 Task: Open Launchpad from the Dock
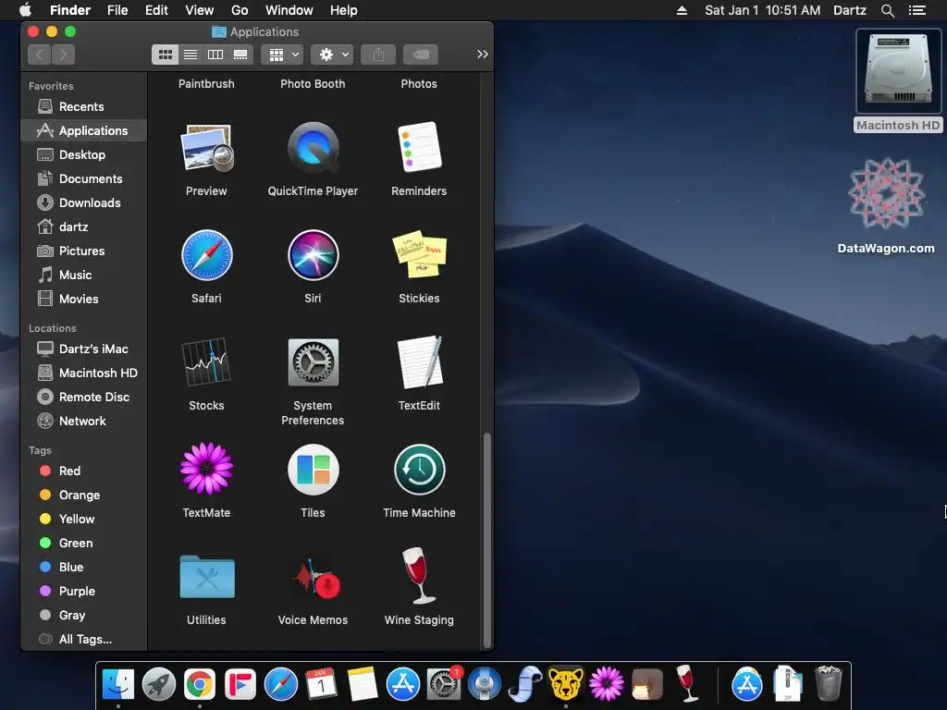click(x=159, y=685)
